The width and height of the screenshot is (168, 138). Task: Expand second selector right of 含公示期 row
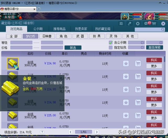coord(161,43)
